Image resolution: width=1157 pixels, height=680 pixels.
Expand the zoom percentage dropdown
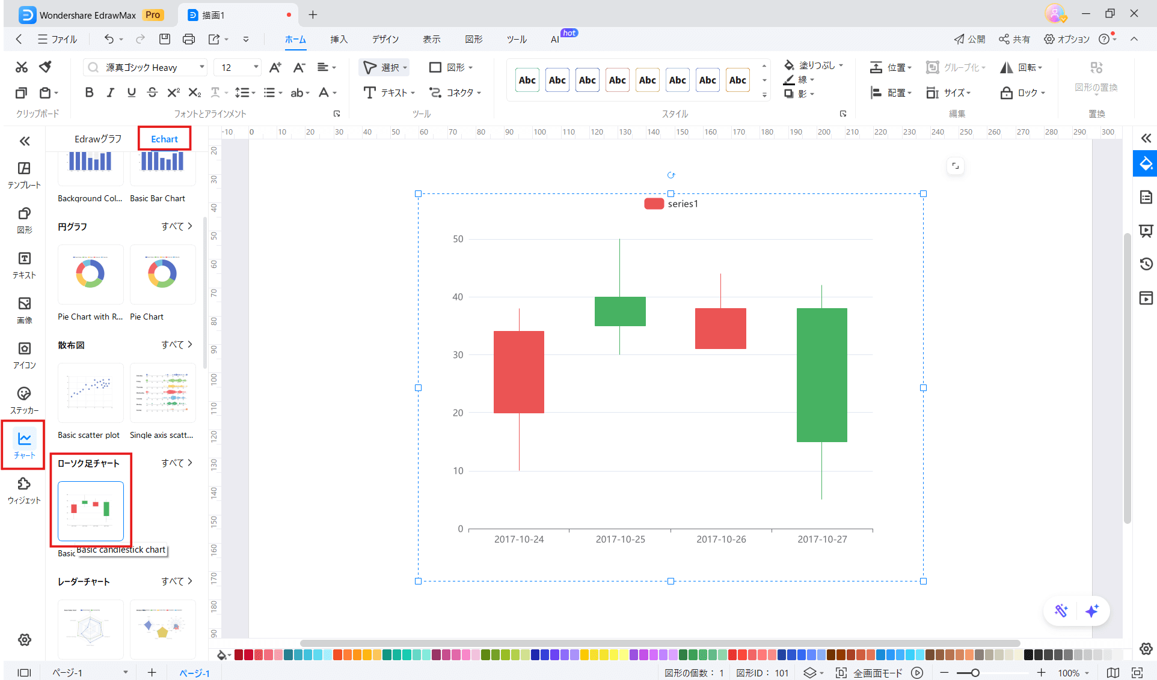point(1087,673)
